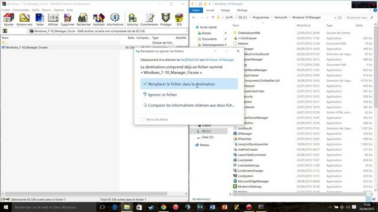
Task: Click WinRAR Protéger toolbar icon
Action: [x=166, y=19]
